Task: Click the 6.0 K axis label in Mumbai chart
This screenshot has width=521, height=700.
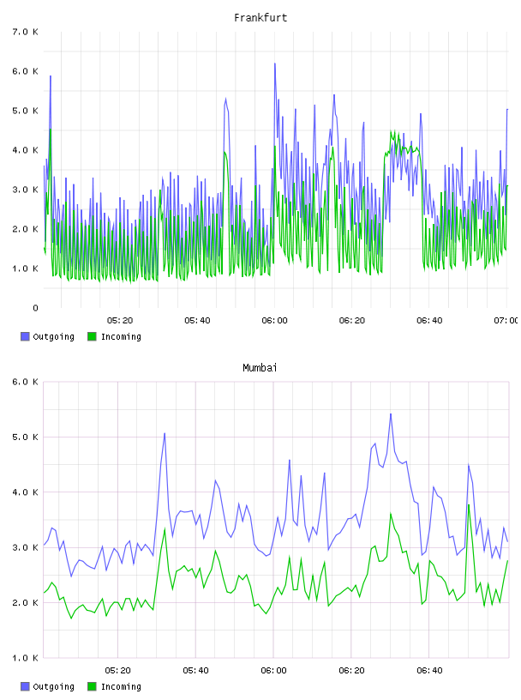Action: tap(26, 382)
